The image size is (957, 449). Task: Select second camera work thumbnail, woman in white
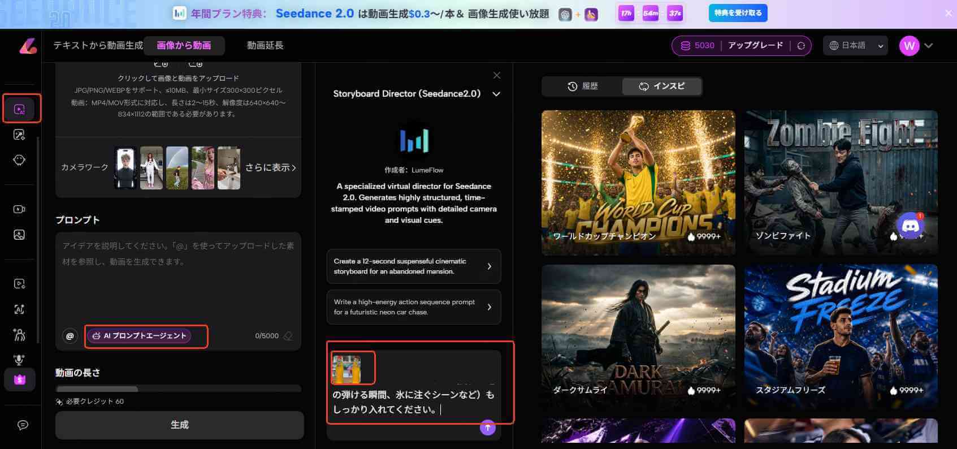coord(151,168)
